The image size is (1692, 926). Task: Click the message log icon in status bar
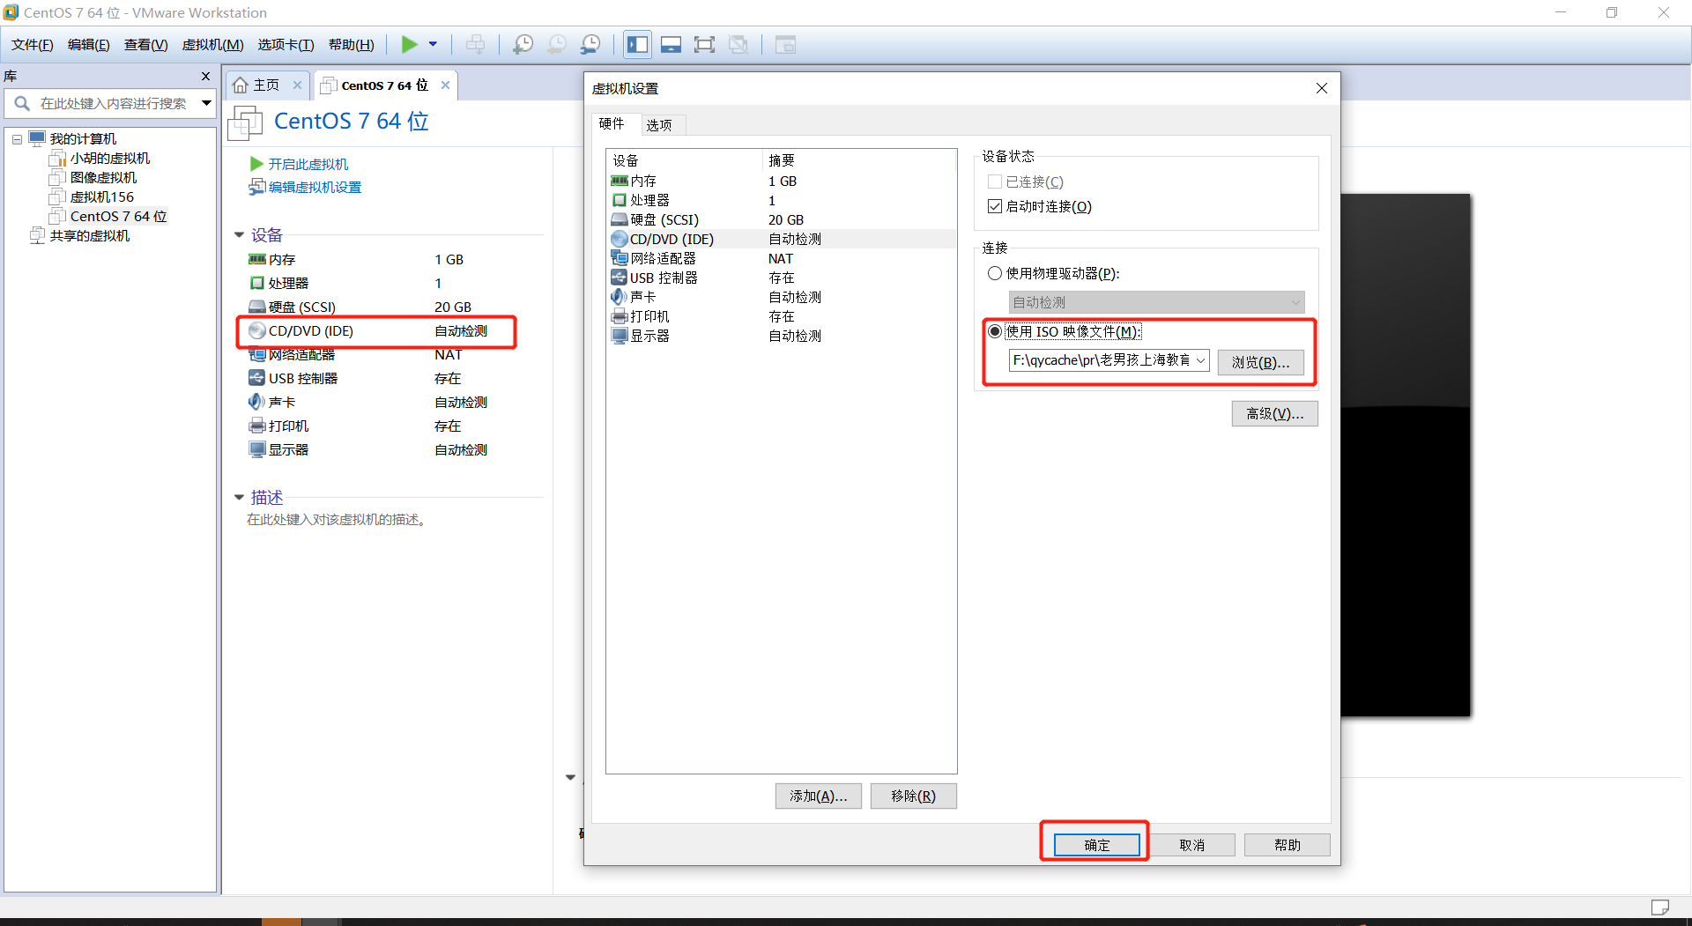pos(1660,907)
